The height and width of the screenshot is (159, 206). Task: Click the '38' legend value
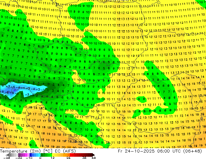[84, 158]
